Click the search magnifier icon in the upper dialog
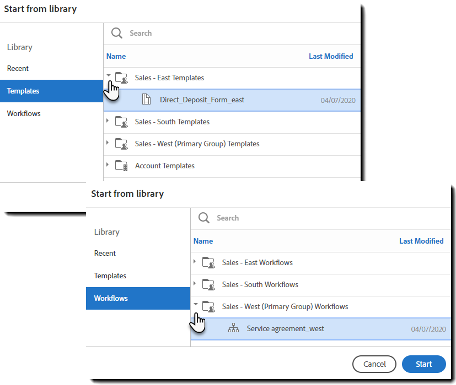456x385 pixels. point(117,33)
